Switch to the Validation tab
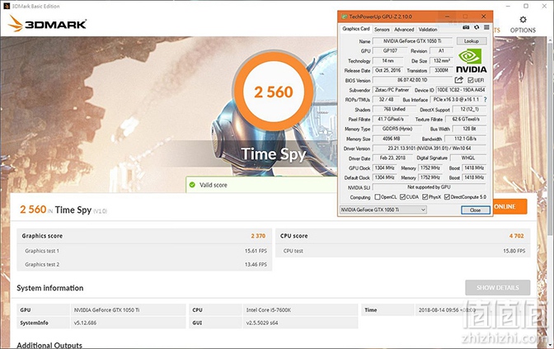The width and height of the screenshot is (554, 349). [428, 30]
